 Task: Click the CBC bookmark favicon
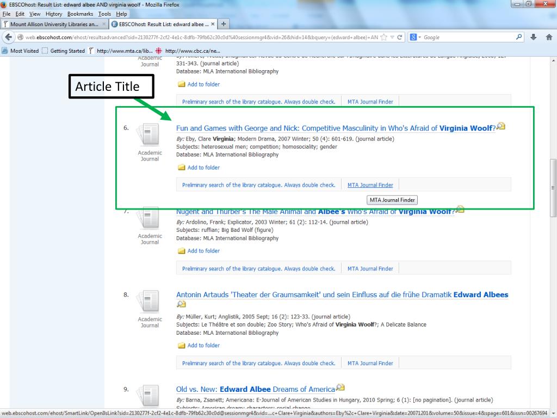[x=159, y=51]
